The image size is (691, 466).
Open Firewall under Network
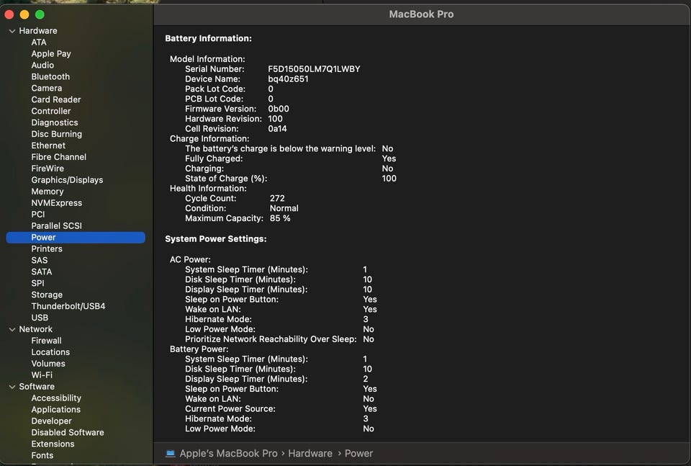point(46,341)
